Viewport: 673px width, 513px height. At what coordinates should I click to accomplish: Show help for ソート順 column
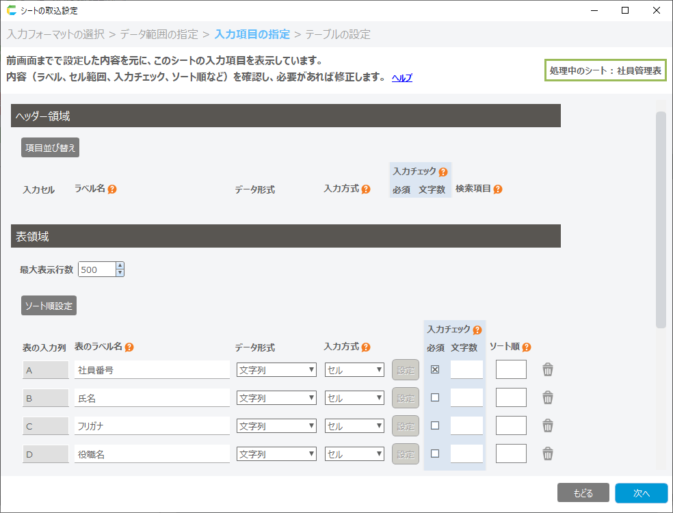(527, 347)
